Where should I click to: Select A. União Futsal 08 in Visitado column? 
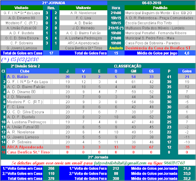(22, 28)
